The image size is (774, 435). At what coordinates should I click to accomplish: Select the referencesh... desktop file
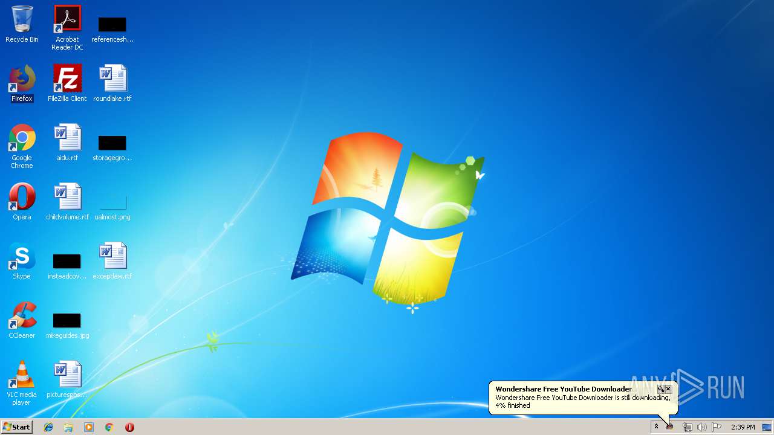tap(112, 29)
